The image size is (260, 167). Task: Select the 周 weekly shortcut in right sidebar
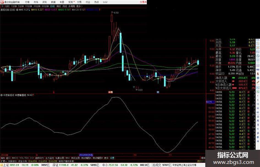click(258, 121)
